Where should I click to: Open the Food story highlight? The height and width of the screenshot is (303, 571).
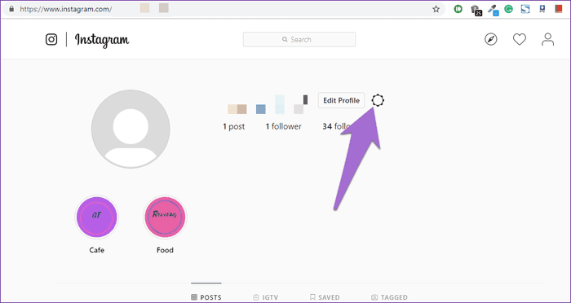(x=165, y=217)
